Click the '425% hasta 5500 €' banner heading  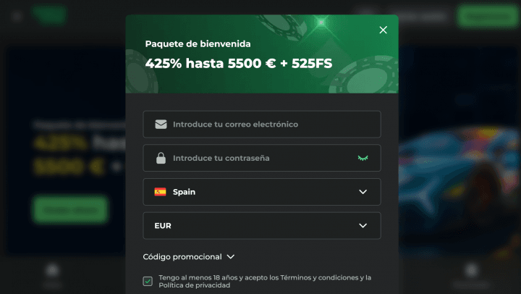pyautogui.click(x=239, y=63)
